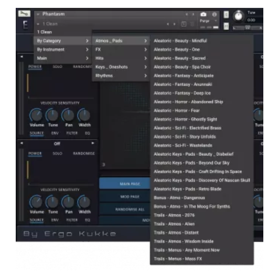Open the Phantasm instrument dropdown arrow
Image resolution: width=278 pixels, height=271 pixels.
click(x=38, y=14)
